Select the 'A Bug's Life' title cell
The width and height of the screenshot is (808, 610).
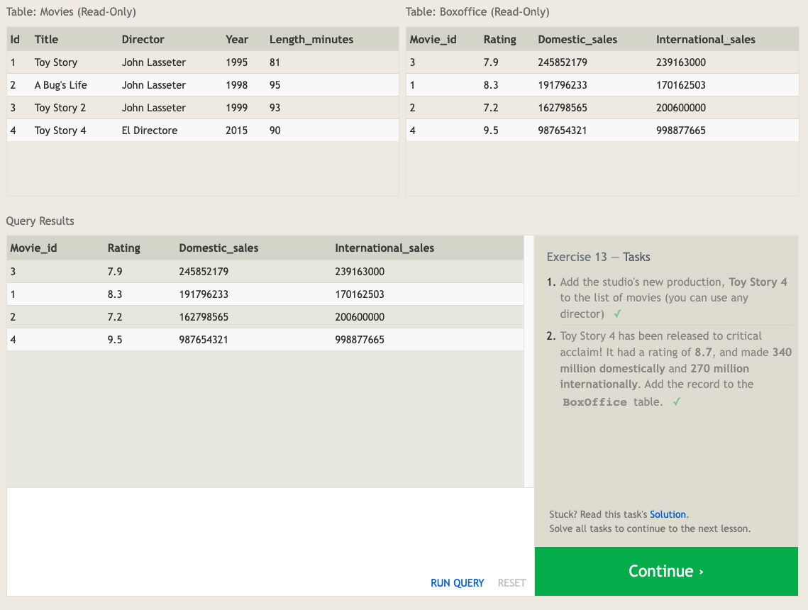click(61, 85)
